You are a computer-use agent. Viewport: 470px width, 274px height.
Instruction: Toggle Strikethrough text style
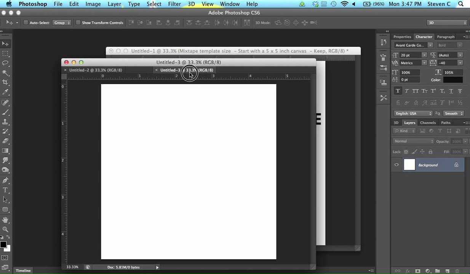coord(460,91)
